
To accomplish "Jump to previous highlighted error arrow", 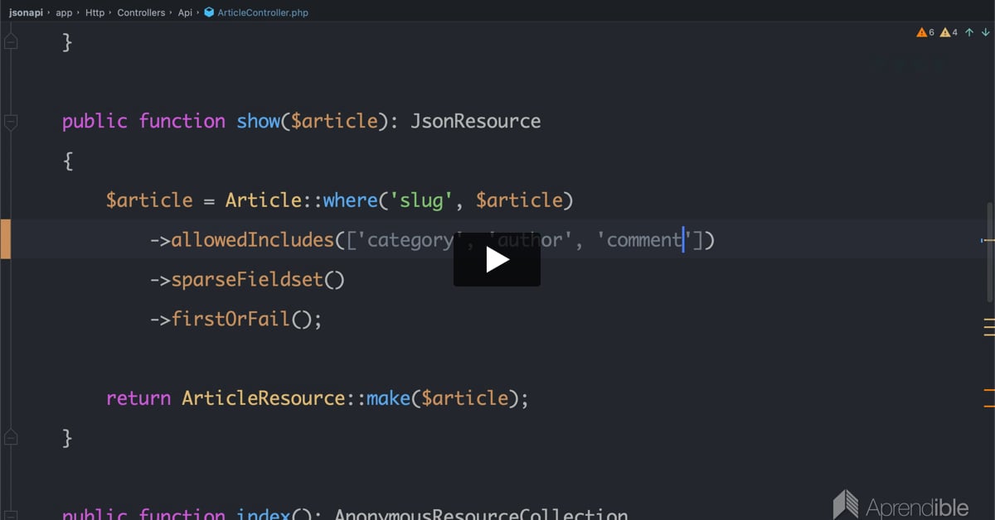I will [x=969, y=32].
